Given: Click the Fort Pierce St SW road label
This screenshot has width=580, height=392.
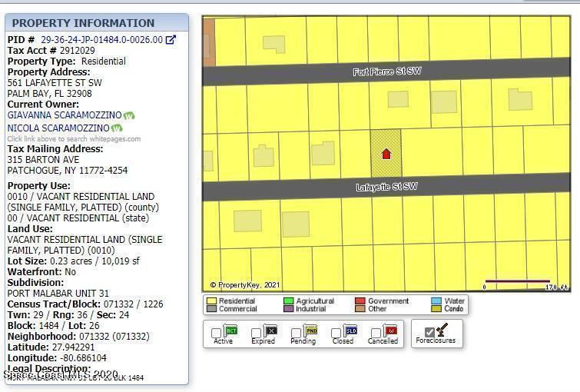Looking at the screenshot, I should point(386,72).
